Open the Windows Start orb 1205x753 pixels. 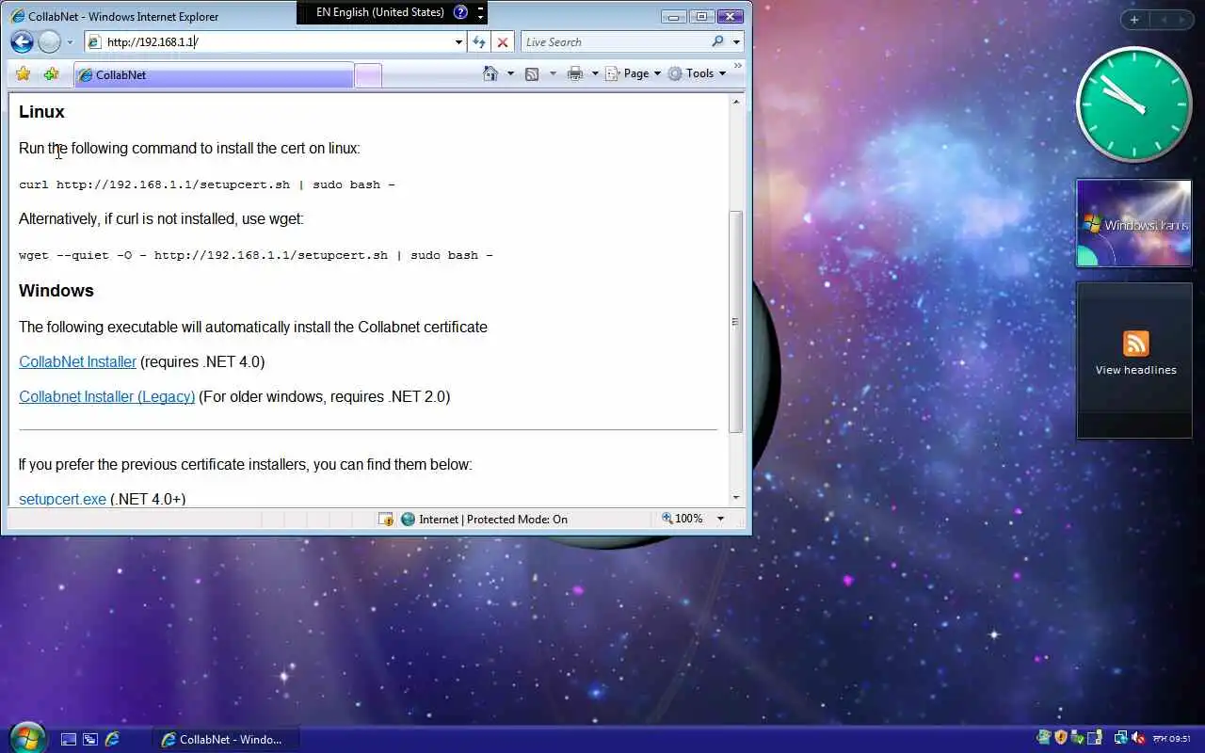pos(25,737)
